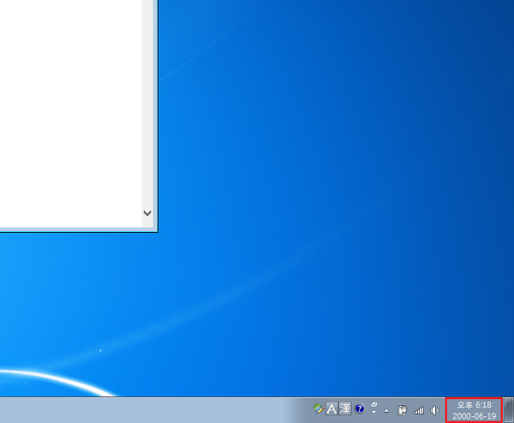Restore the language bar icon
The image size is (514, 423).
click(x=374, y=405)
